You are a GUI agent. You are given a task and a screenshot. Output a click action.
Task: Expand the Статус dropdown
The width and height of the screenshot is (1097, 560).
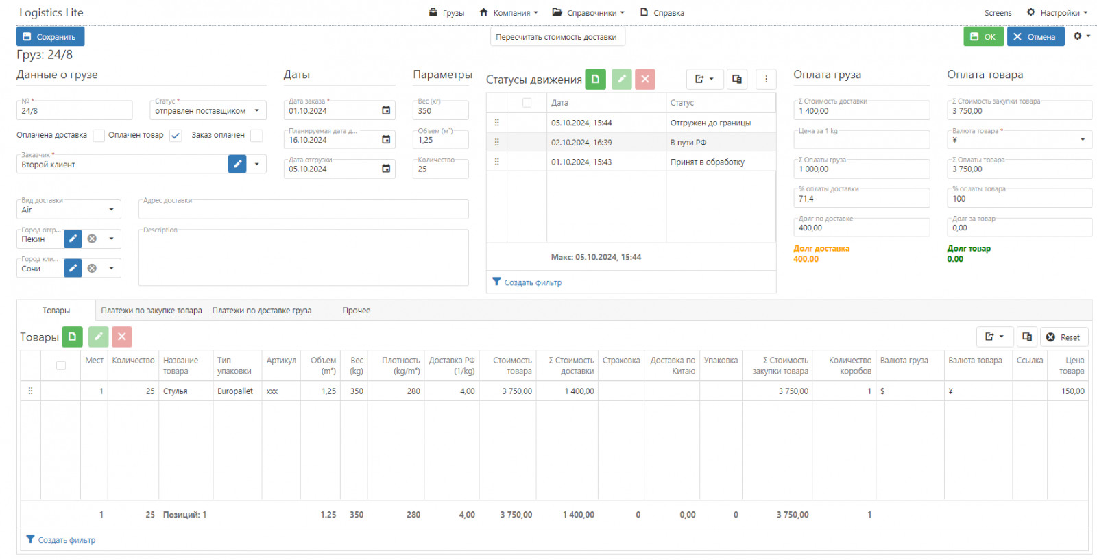pos(257,110)
